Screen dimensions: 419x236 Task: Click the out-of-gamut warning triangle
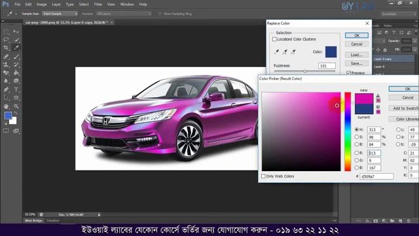point(378,96)
